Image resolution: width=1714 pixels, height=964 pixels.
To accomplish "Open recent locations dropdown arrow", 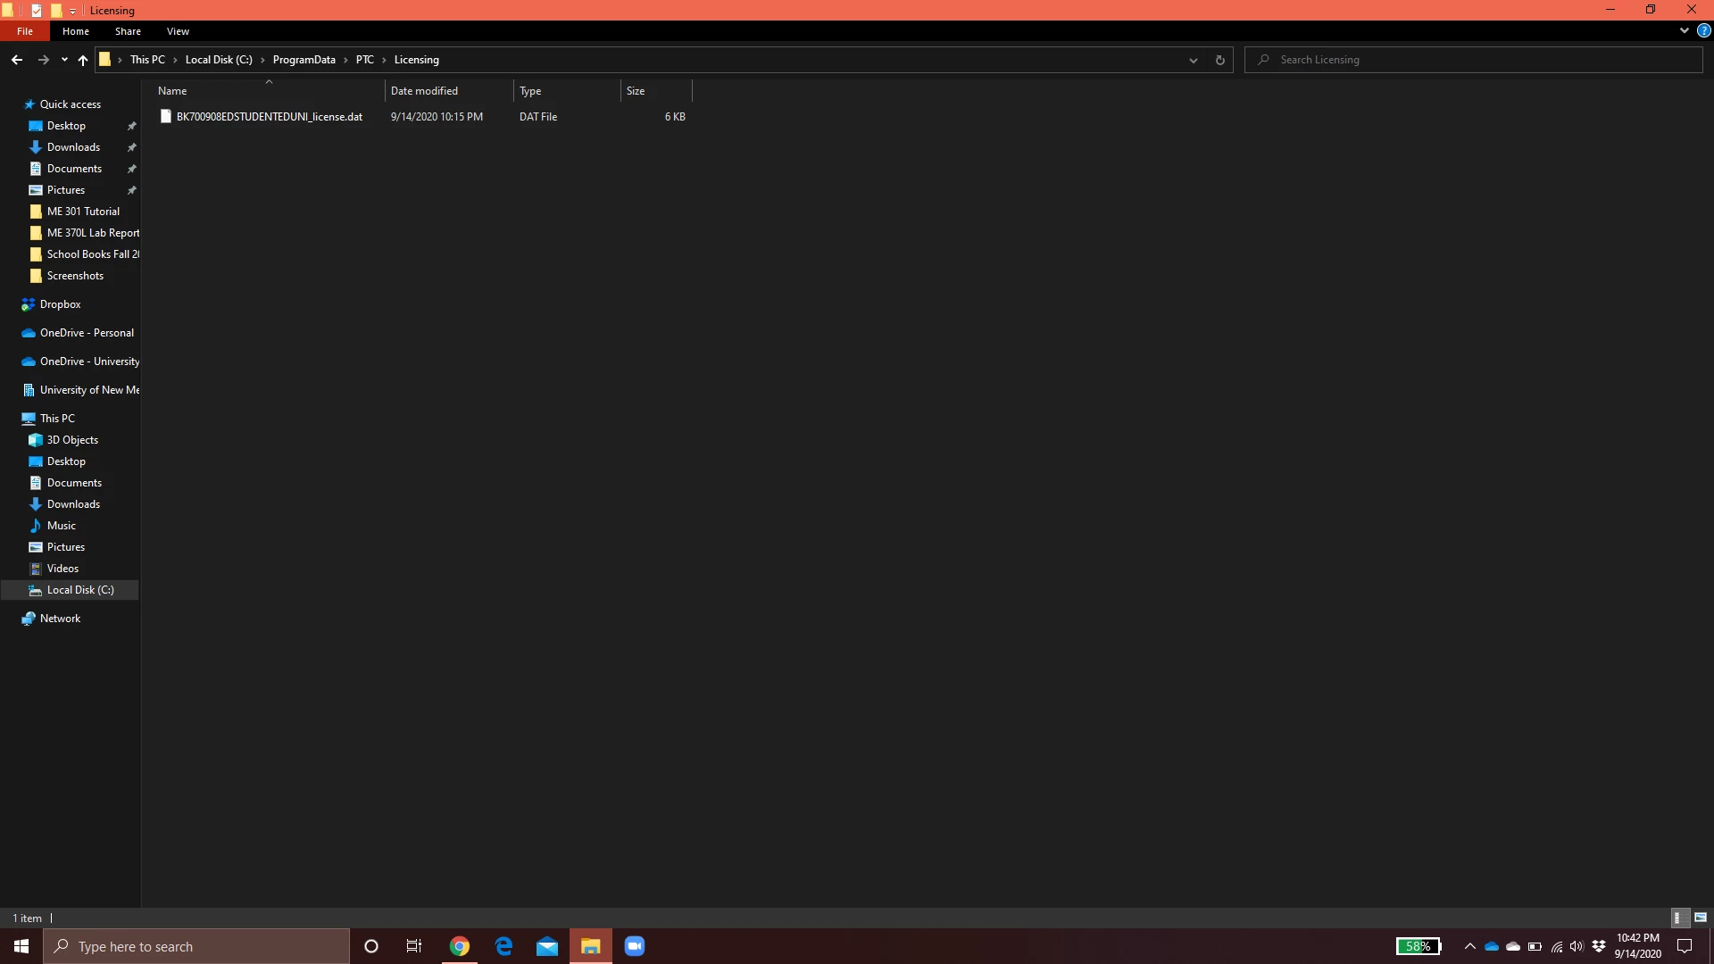I will click(x=64, y=60).
